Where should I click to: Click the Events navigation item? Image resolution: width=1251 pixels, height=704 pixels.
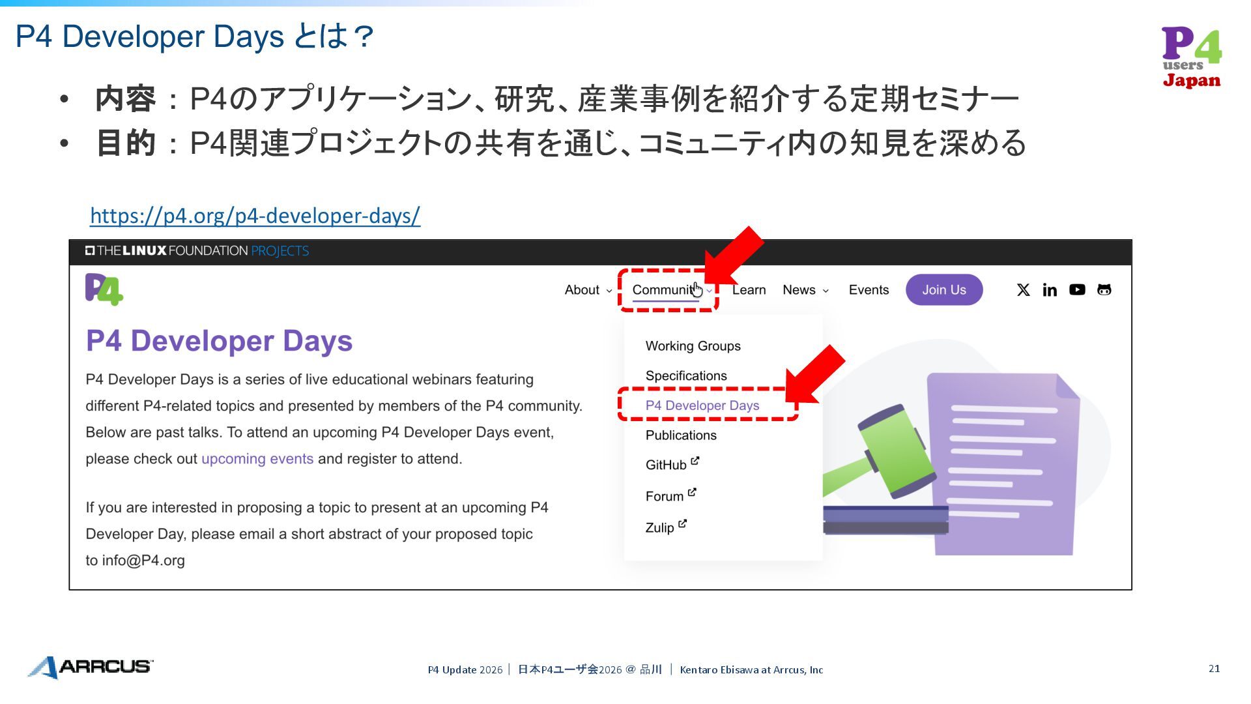click(869, 290)
